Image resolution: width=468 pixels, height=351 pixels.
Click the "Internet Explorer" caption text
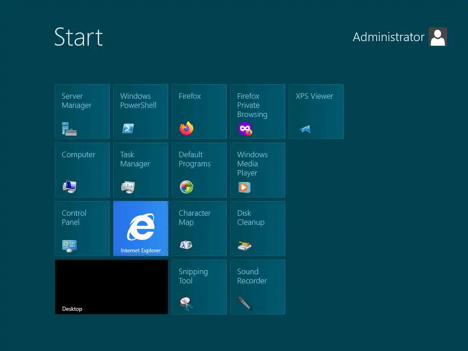(141, 250)
